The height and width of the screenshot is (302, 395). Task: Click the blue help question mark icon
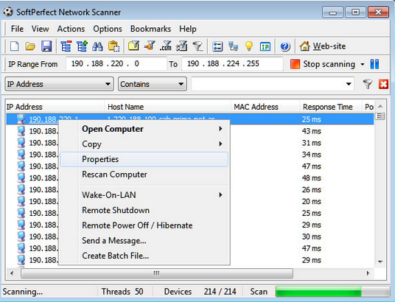285,46
